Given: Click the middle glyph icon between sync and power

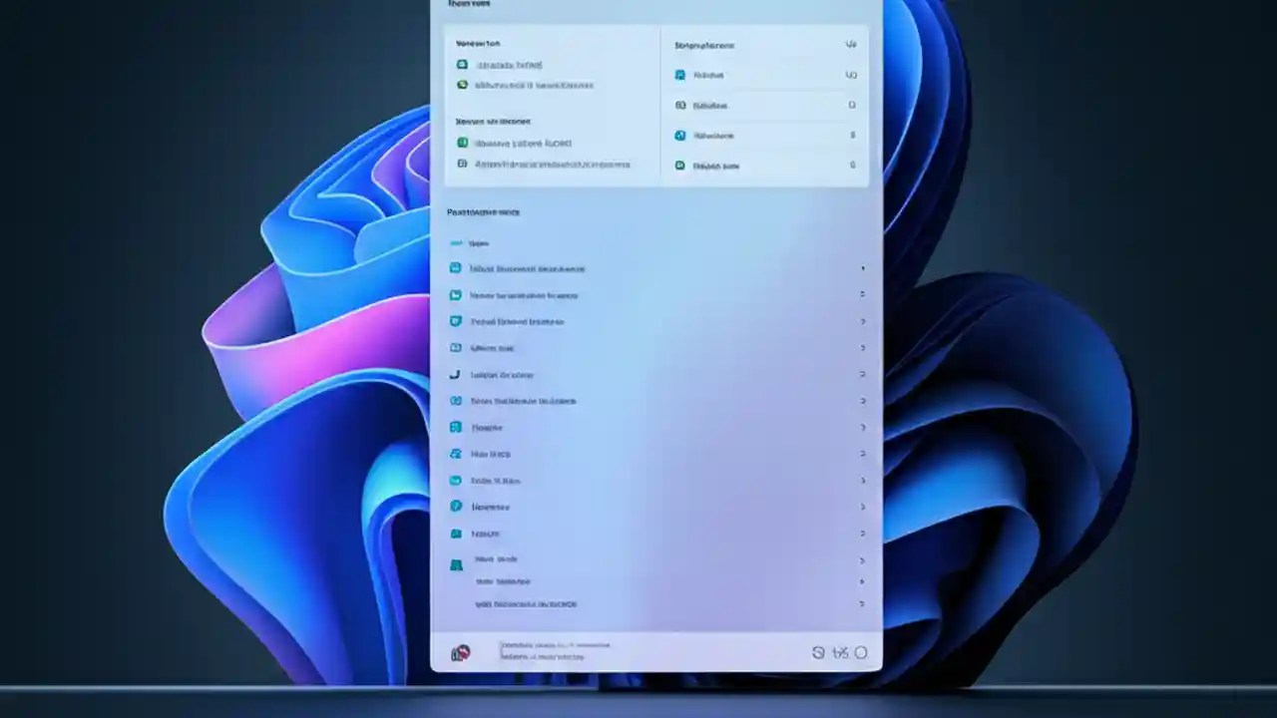Looking at the screenshot, I should [841, 653].
